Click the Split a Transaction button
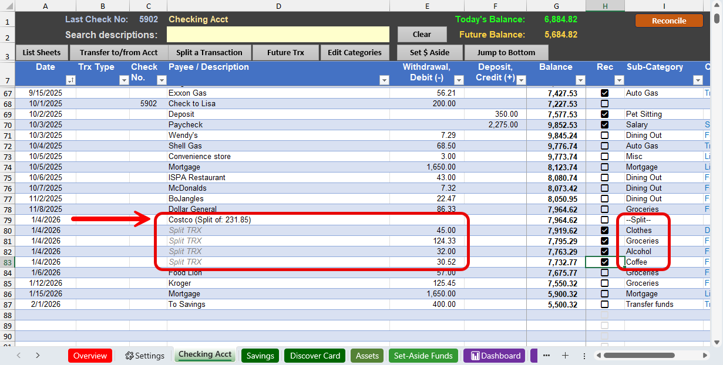Screen dimensions: 723x365 (x=209, y=53)
